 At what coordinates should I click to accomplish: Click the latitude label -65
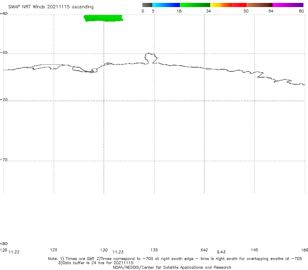pyautogui.click(x=4, y=53)
